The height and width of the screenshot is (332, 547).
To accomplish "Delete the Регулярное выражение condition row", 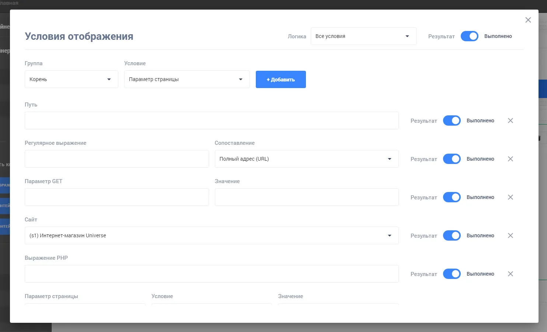I will coord(510,159).
